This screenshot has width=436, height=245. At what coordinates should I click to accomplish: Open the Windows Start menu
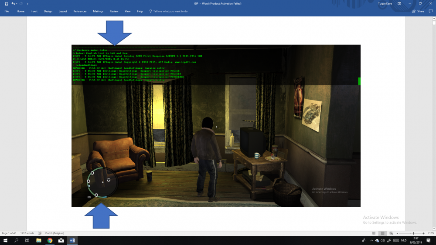tap(5, 241)
